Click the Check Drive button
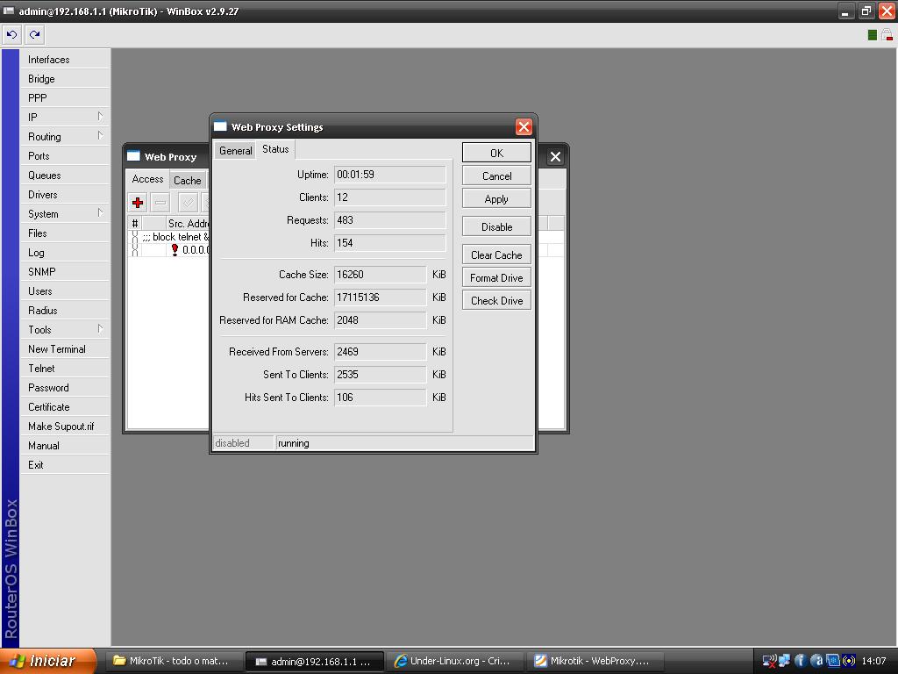898x674 pixels. point(496,301)
